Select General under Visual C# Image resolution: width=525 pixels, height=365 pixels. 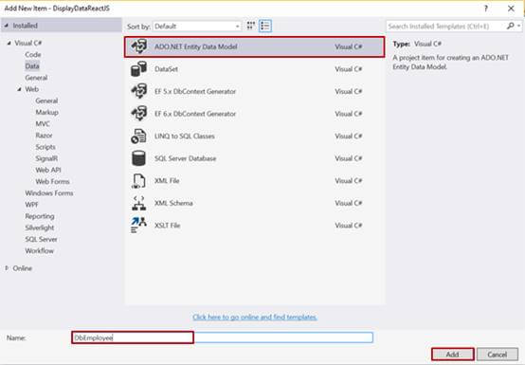(36, 78)
